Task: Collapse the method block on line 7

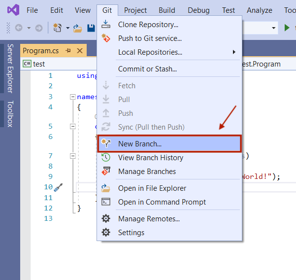Action: 73,156
